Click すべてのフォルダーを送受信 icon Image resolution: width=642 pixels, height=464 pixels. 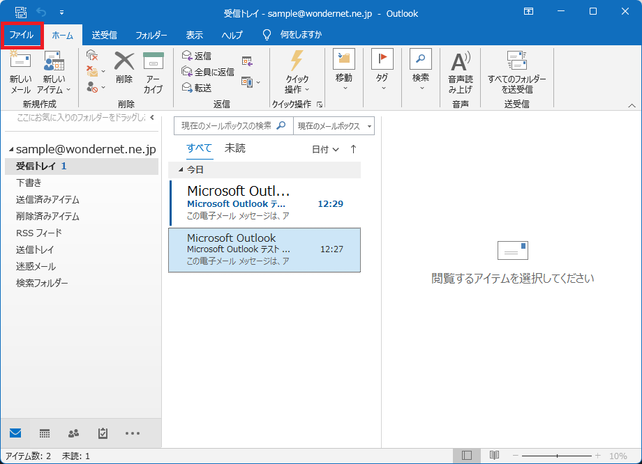pyautogui.click(x=516, y=61)
